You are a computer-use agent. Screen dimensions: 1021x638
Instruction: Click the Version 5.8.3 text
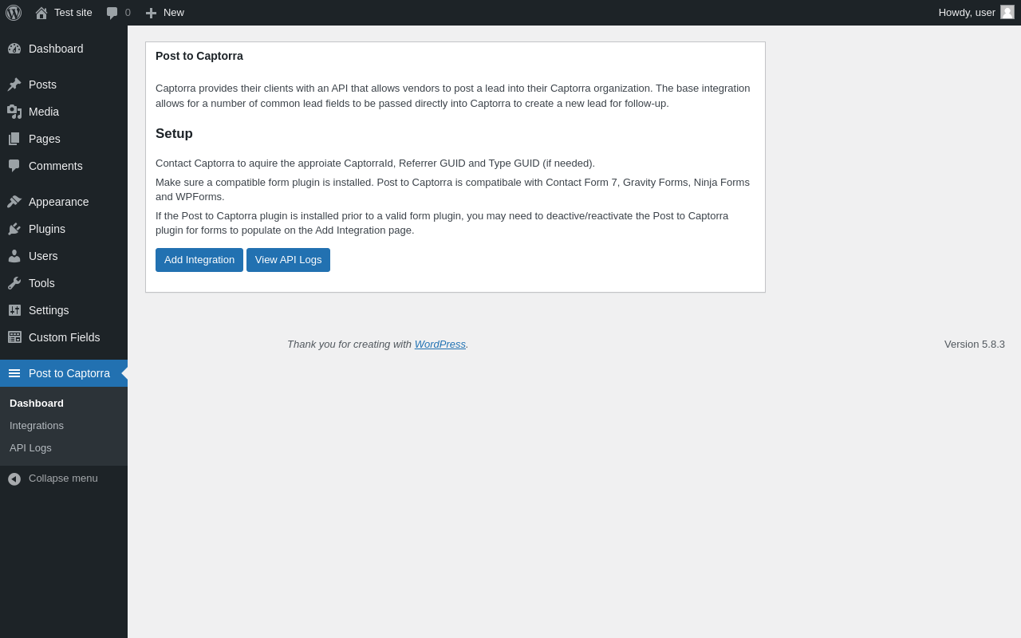click(975, 345)
